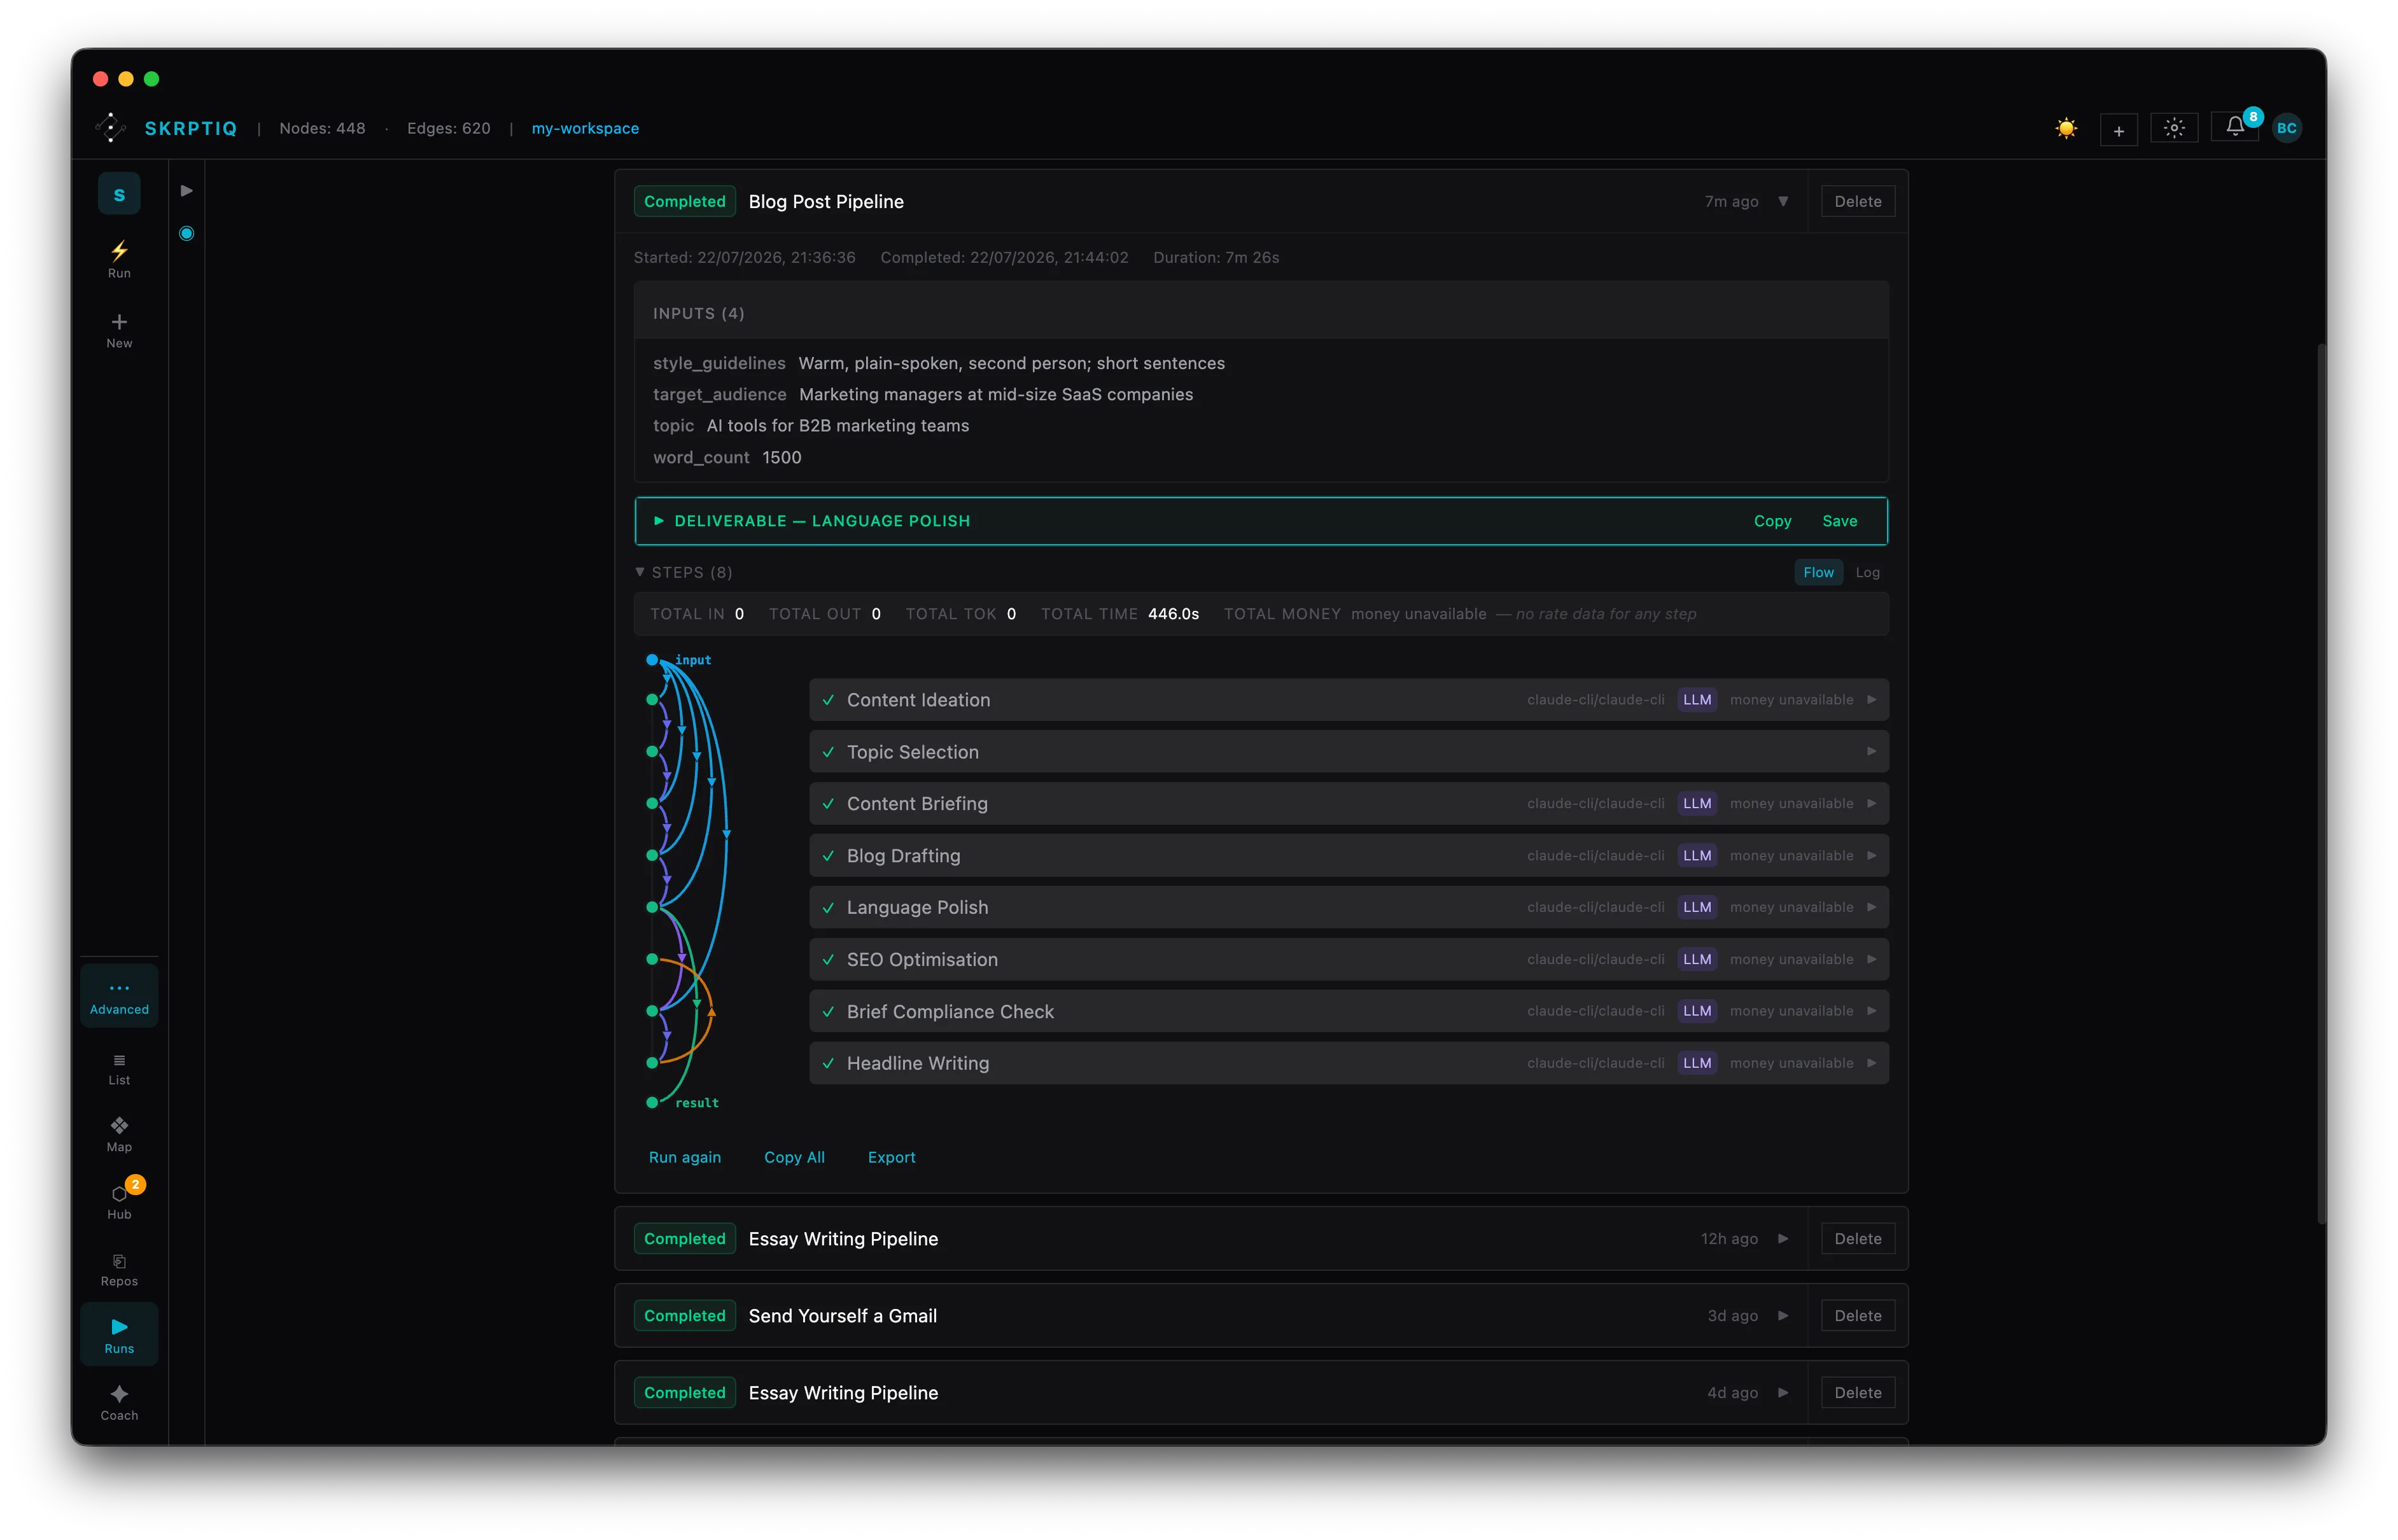2398x1540 pixels.
Task: Click the word_count value 1500
Action: [x=781, y=457]
